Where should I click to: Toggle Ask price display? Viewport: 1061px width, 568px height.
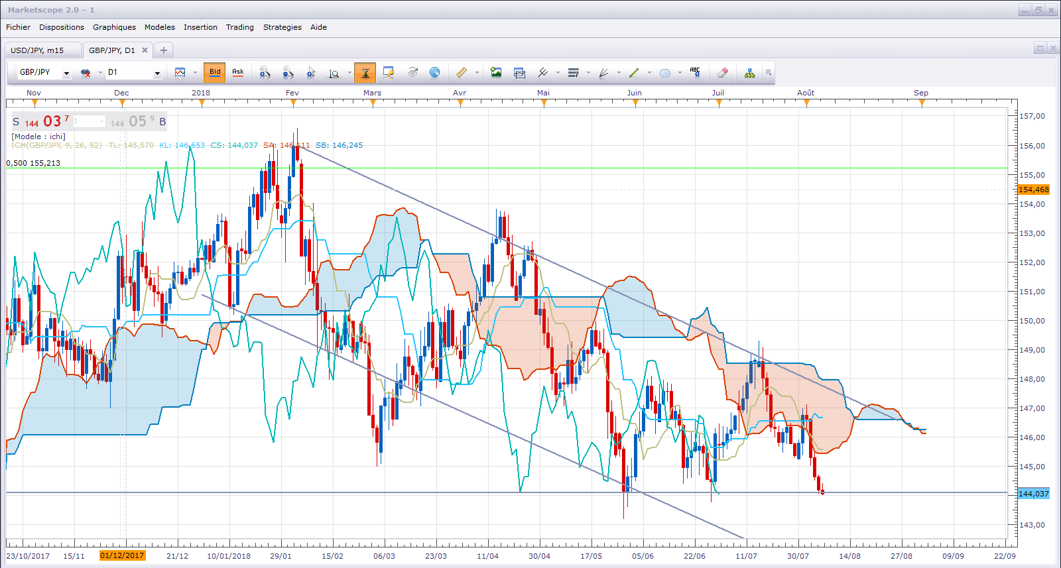pos(238,73)
